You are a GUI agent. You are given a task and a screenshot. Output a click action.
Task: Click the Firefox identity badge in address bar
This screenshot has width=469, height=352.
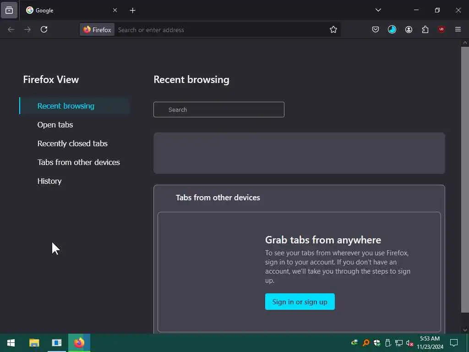[x=97, y=30]
